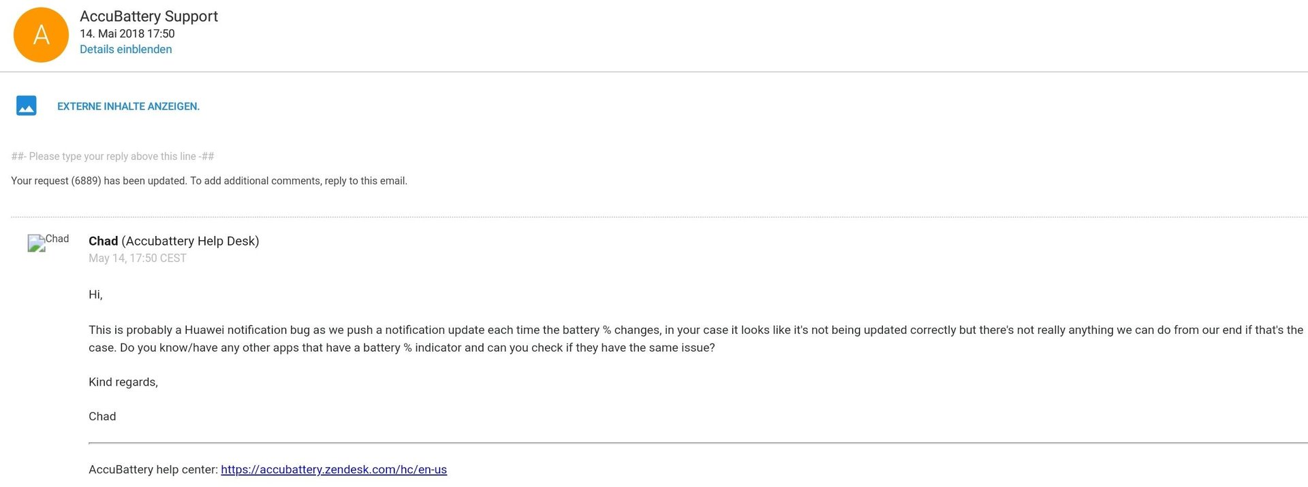Click the 'AccuBattery help center:' label text

[x=153, y=469]
